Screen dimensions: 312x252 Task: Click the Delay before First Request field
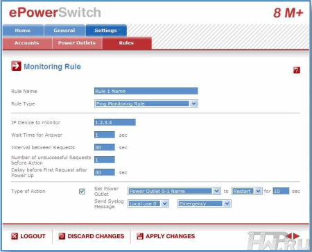click(105, 172)
